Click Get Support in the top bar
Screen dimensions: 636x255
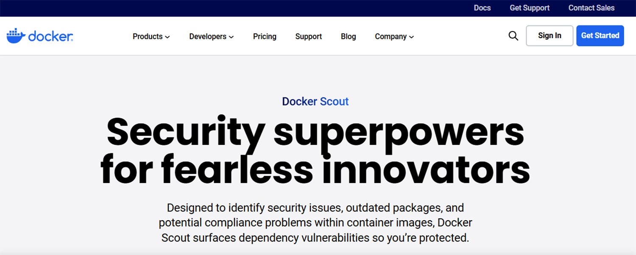(x=529, y=8)
